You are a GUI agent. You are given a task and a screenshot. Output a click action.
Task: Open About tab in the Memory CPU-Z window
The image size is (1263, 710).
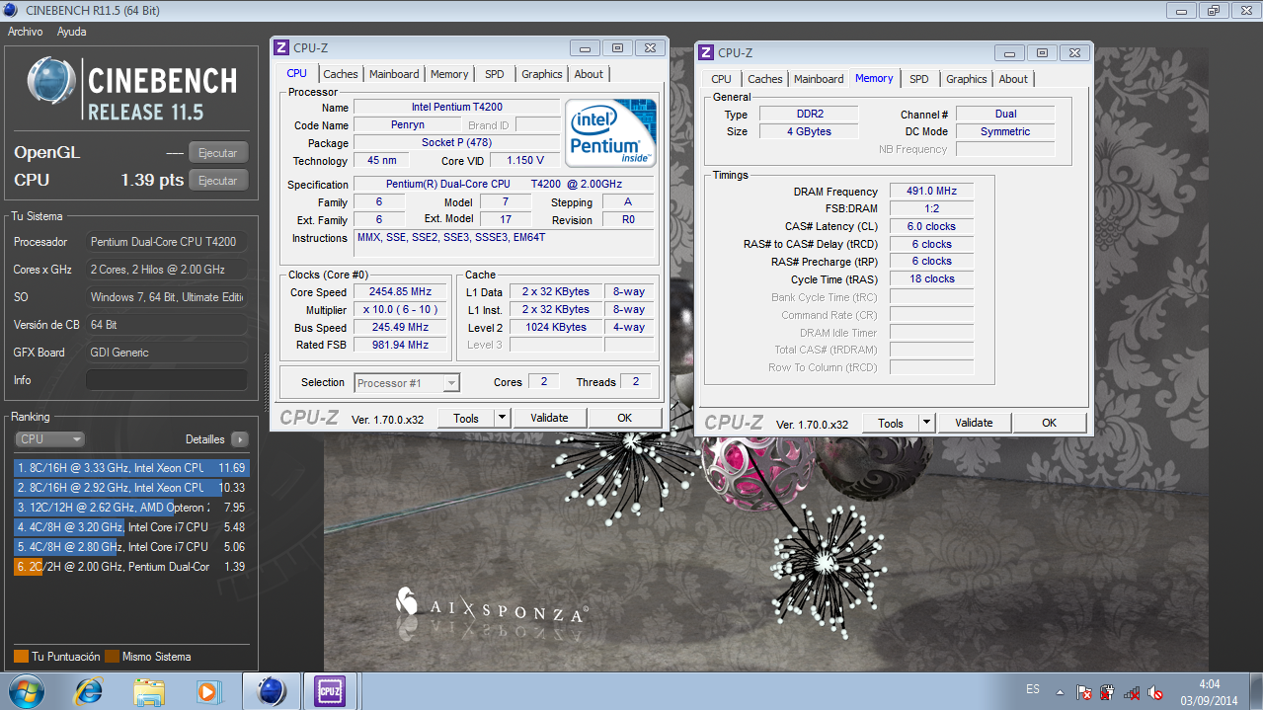pyautogui.click(x=1013, y=79)
